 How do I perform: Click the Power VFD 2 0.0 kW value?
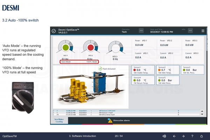(x=164, y=45)
